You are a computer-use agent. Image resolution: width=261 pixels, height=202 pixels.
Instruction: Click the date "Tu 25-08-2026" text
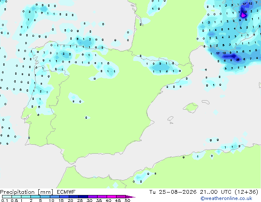173,192
